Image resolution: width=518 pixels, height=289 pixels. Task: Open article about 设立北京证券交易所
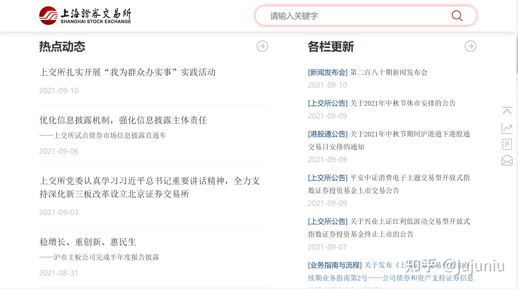point(150,187)
